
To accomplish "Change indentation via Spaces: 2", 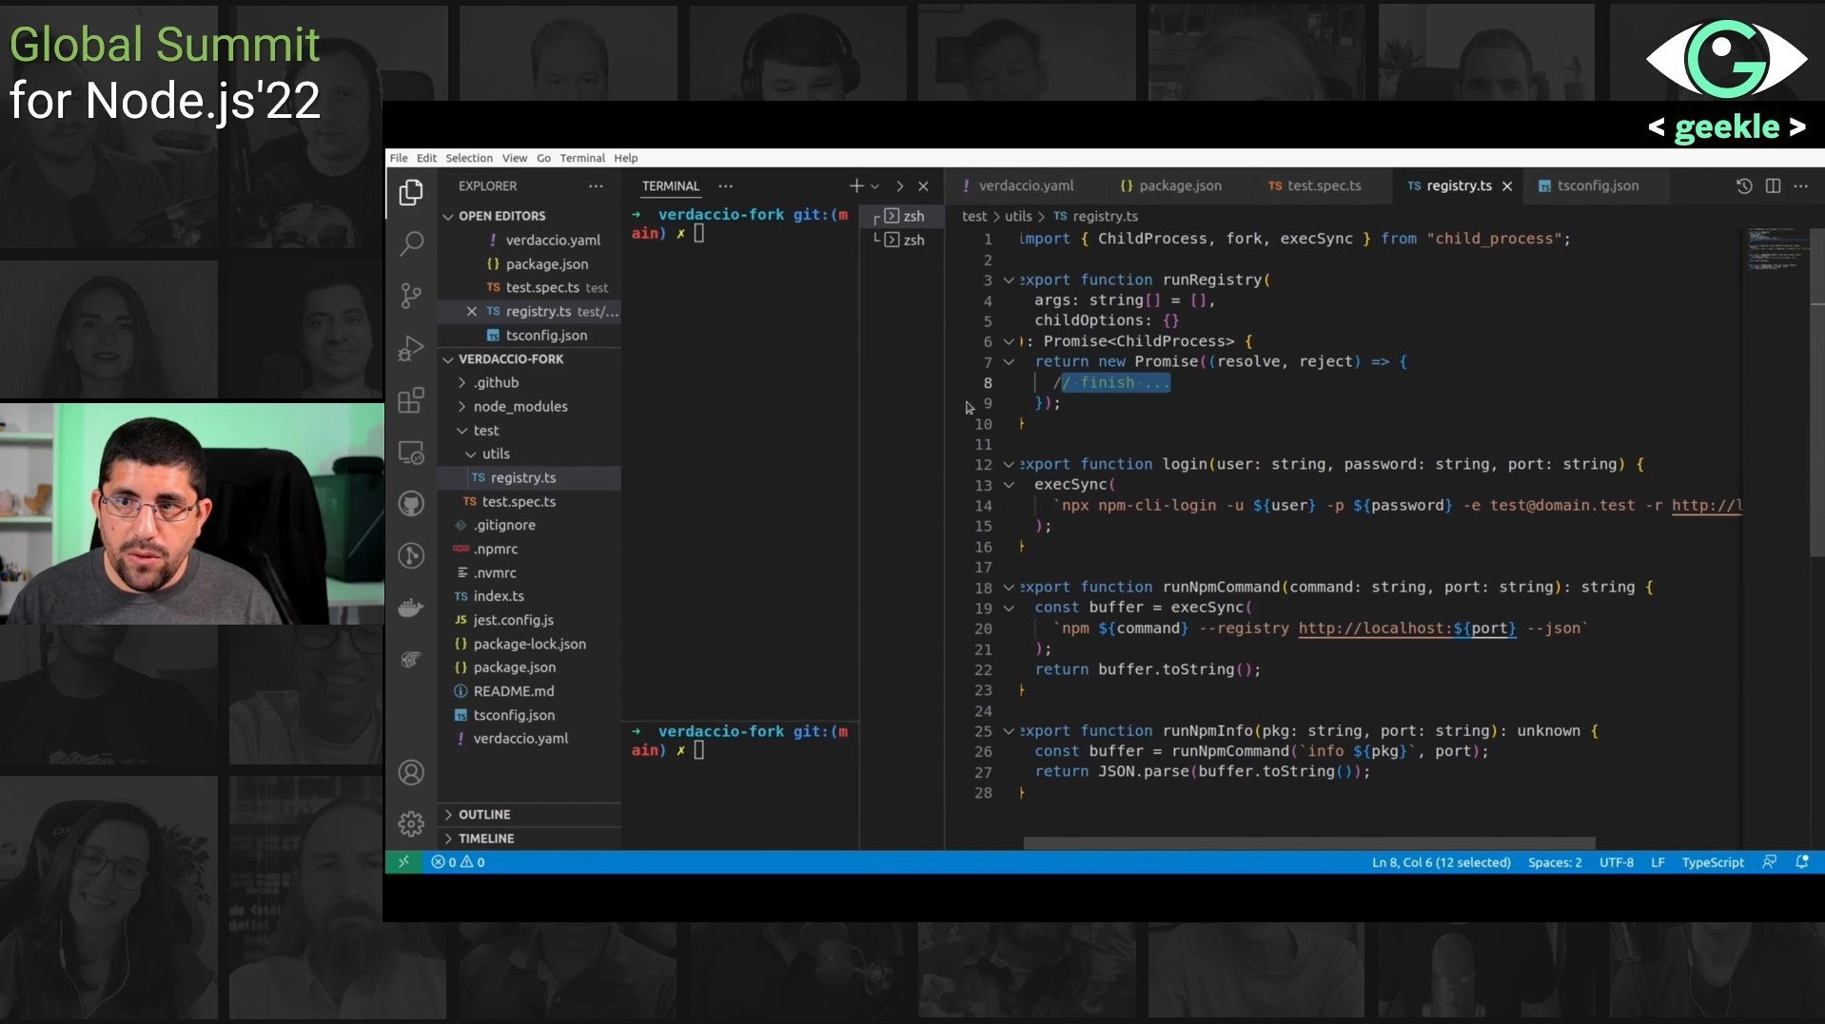I will 1555,862.
